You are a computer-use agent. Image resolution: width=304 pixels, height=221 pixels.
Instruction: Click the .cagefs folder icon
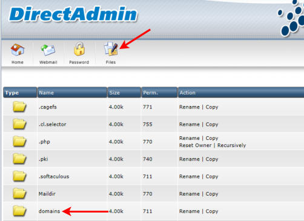click(19, 107)
